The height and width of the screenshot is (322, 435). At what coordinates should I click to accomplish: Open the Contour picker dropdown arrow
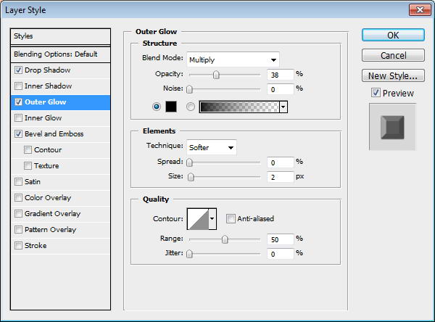pyautogui.click(x=212, y=219)
